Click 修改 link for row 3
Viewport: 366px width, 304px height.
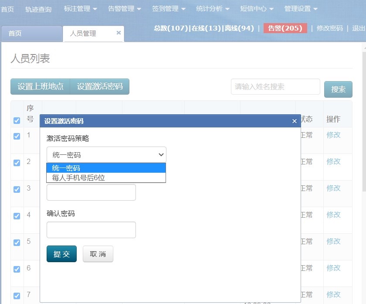coord(333,188)
